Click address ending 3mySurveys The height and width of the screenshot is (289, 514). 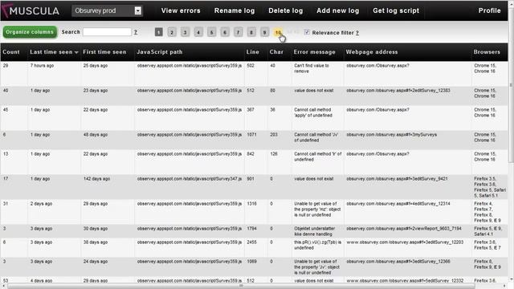[x=392, y=135]
